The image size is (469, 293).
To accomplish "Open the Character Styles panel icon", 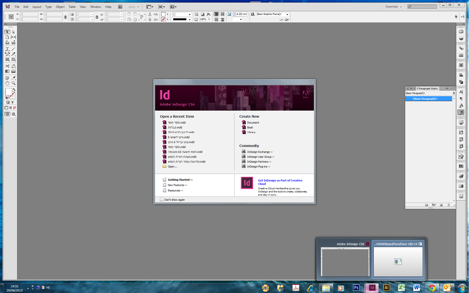I will pyautogui.click(x=461, y=106).
